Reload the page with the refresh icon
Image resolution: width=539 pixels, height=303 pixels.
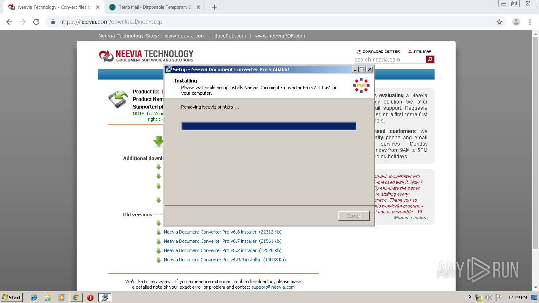point(36,22)
